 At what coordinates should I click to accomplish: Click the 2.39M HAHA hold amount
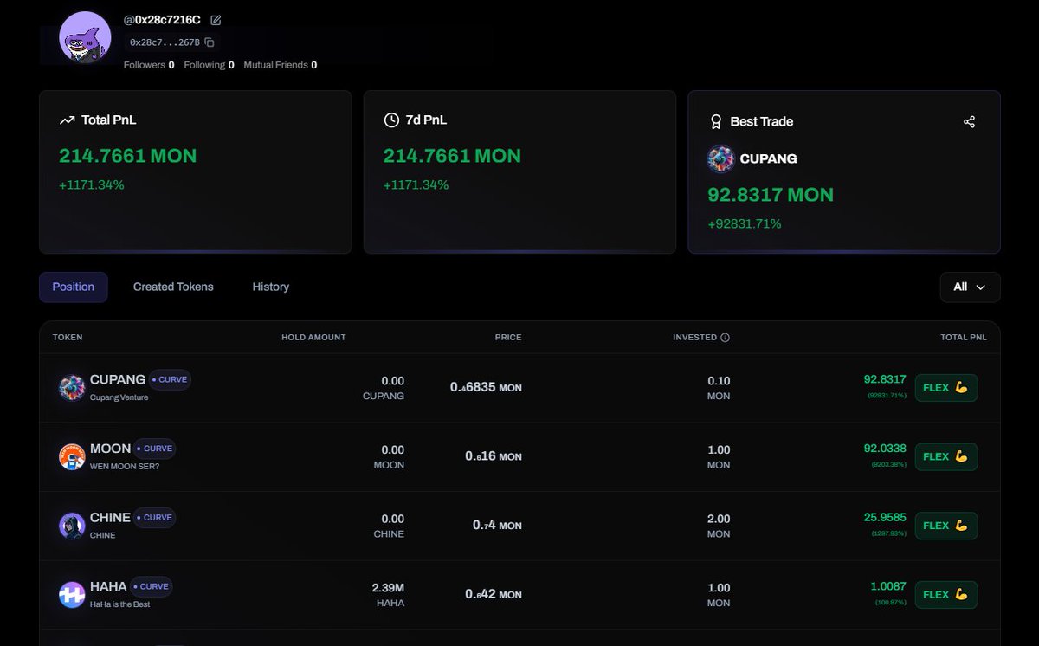click(388, 595)
